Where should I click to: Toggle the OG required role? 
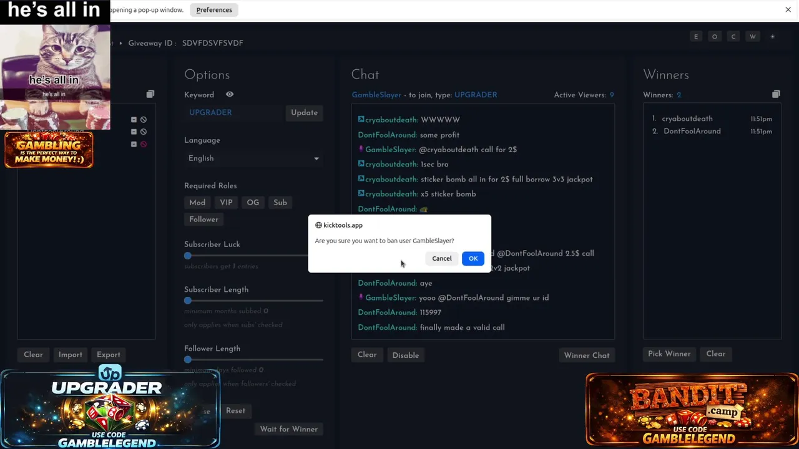pos(253,203)
